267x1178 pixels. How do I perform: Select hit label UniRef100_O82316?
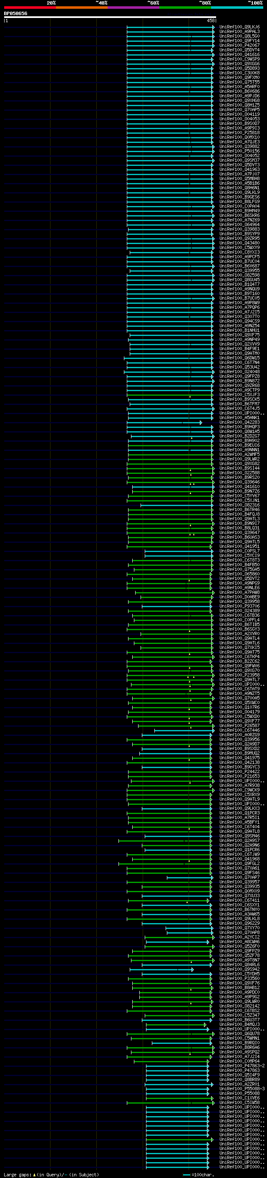point(239,505)
